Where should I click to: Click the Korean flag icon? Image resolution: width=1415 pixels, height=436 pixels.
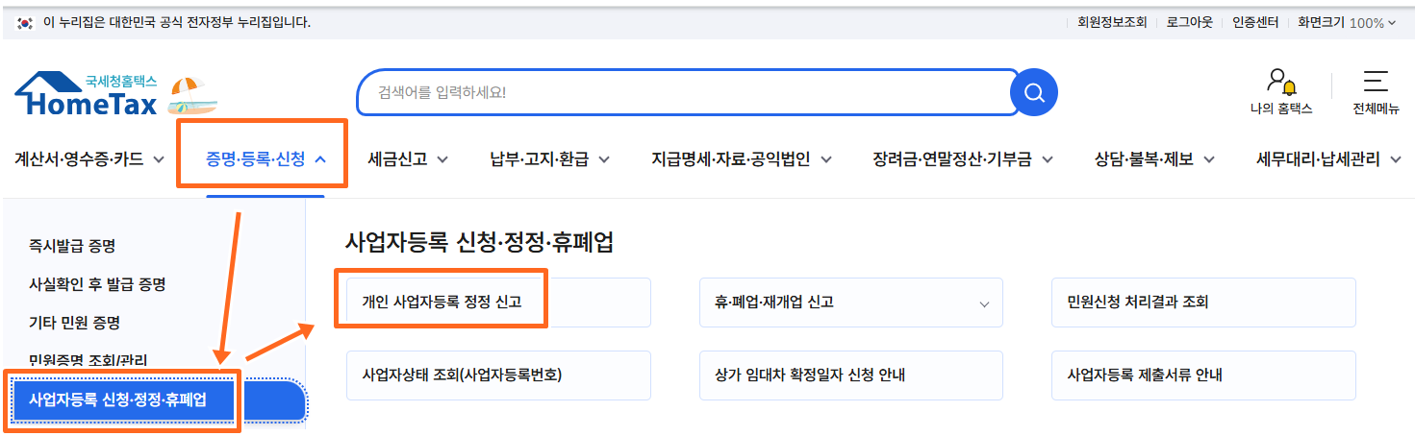pyautogui.click(x=25, y=22)
